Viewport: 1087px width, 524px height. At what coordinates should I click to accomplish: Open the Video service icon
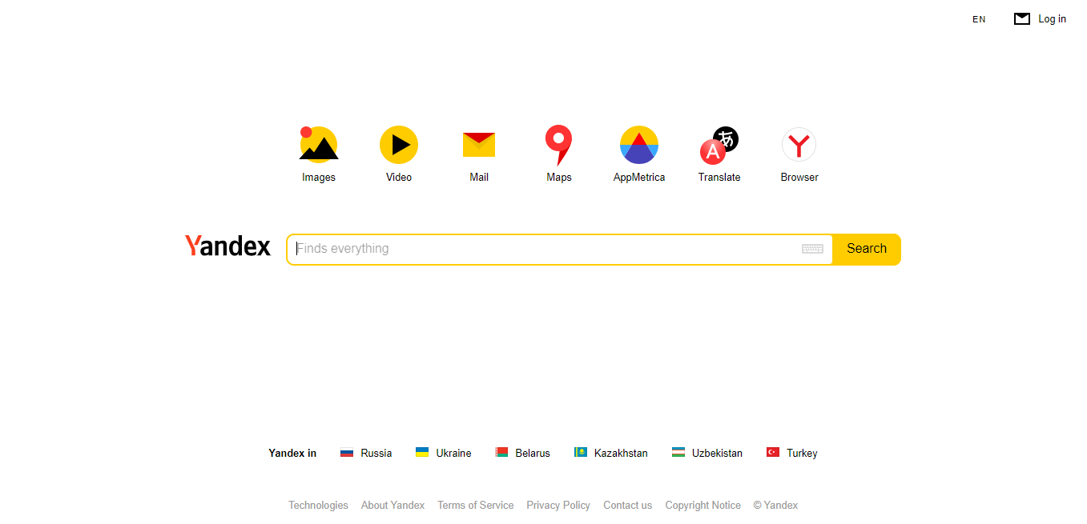click(x=399, y=145)
